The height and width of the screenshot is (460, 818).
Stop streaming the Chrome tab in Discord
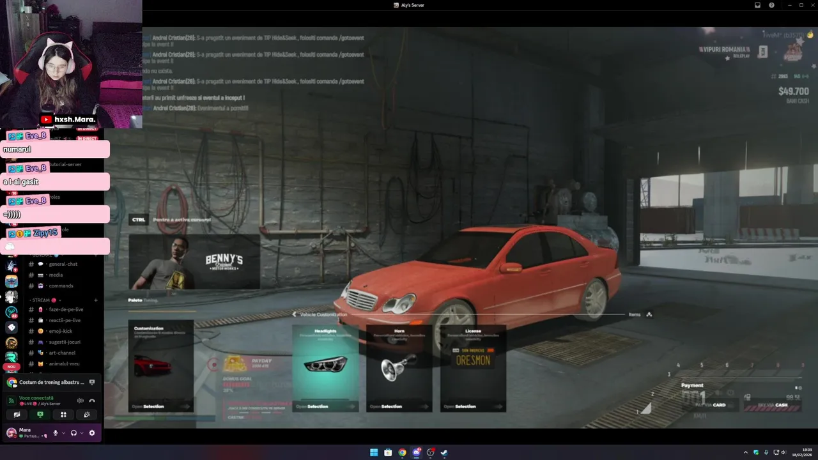tap(92, 382)
